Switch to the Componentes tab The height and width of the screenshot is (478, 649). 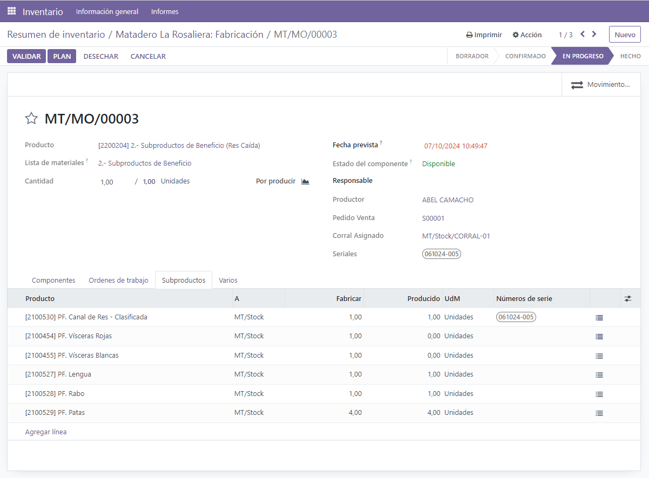(x=53, y=280)
